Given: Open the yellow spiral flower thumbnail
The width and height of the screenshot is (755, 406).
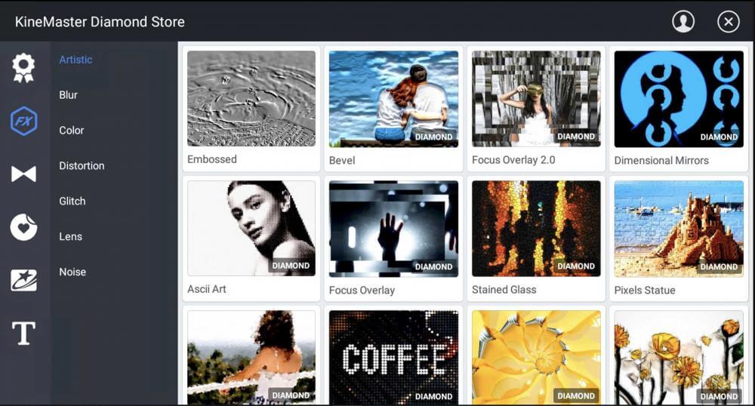Looking at the screenshot, I should [536, 358].
